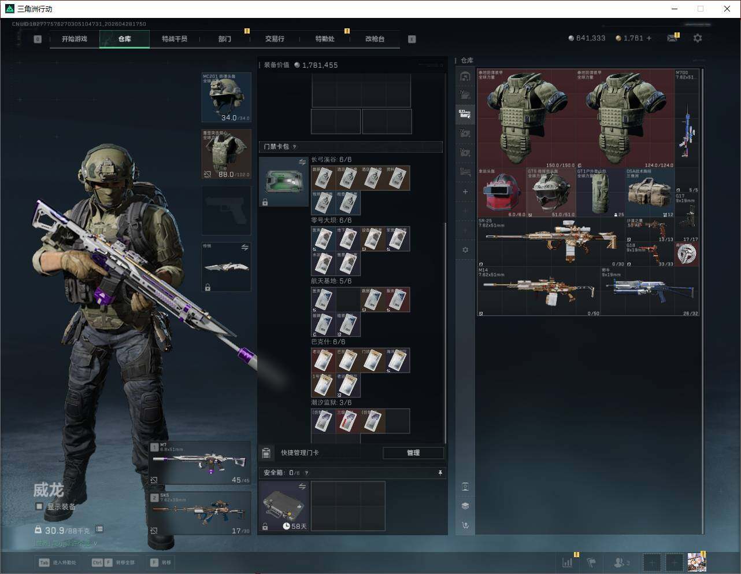This screenshot has height=574, width=741.
Task: Open the player avatar in bottom right
Action: tap(696, 562)
